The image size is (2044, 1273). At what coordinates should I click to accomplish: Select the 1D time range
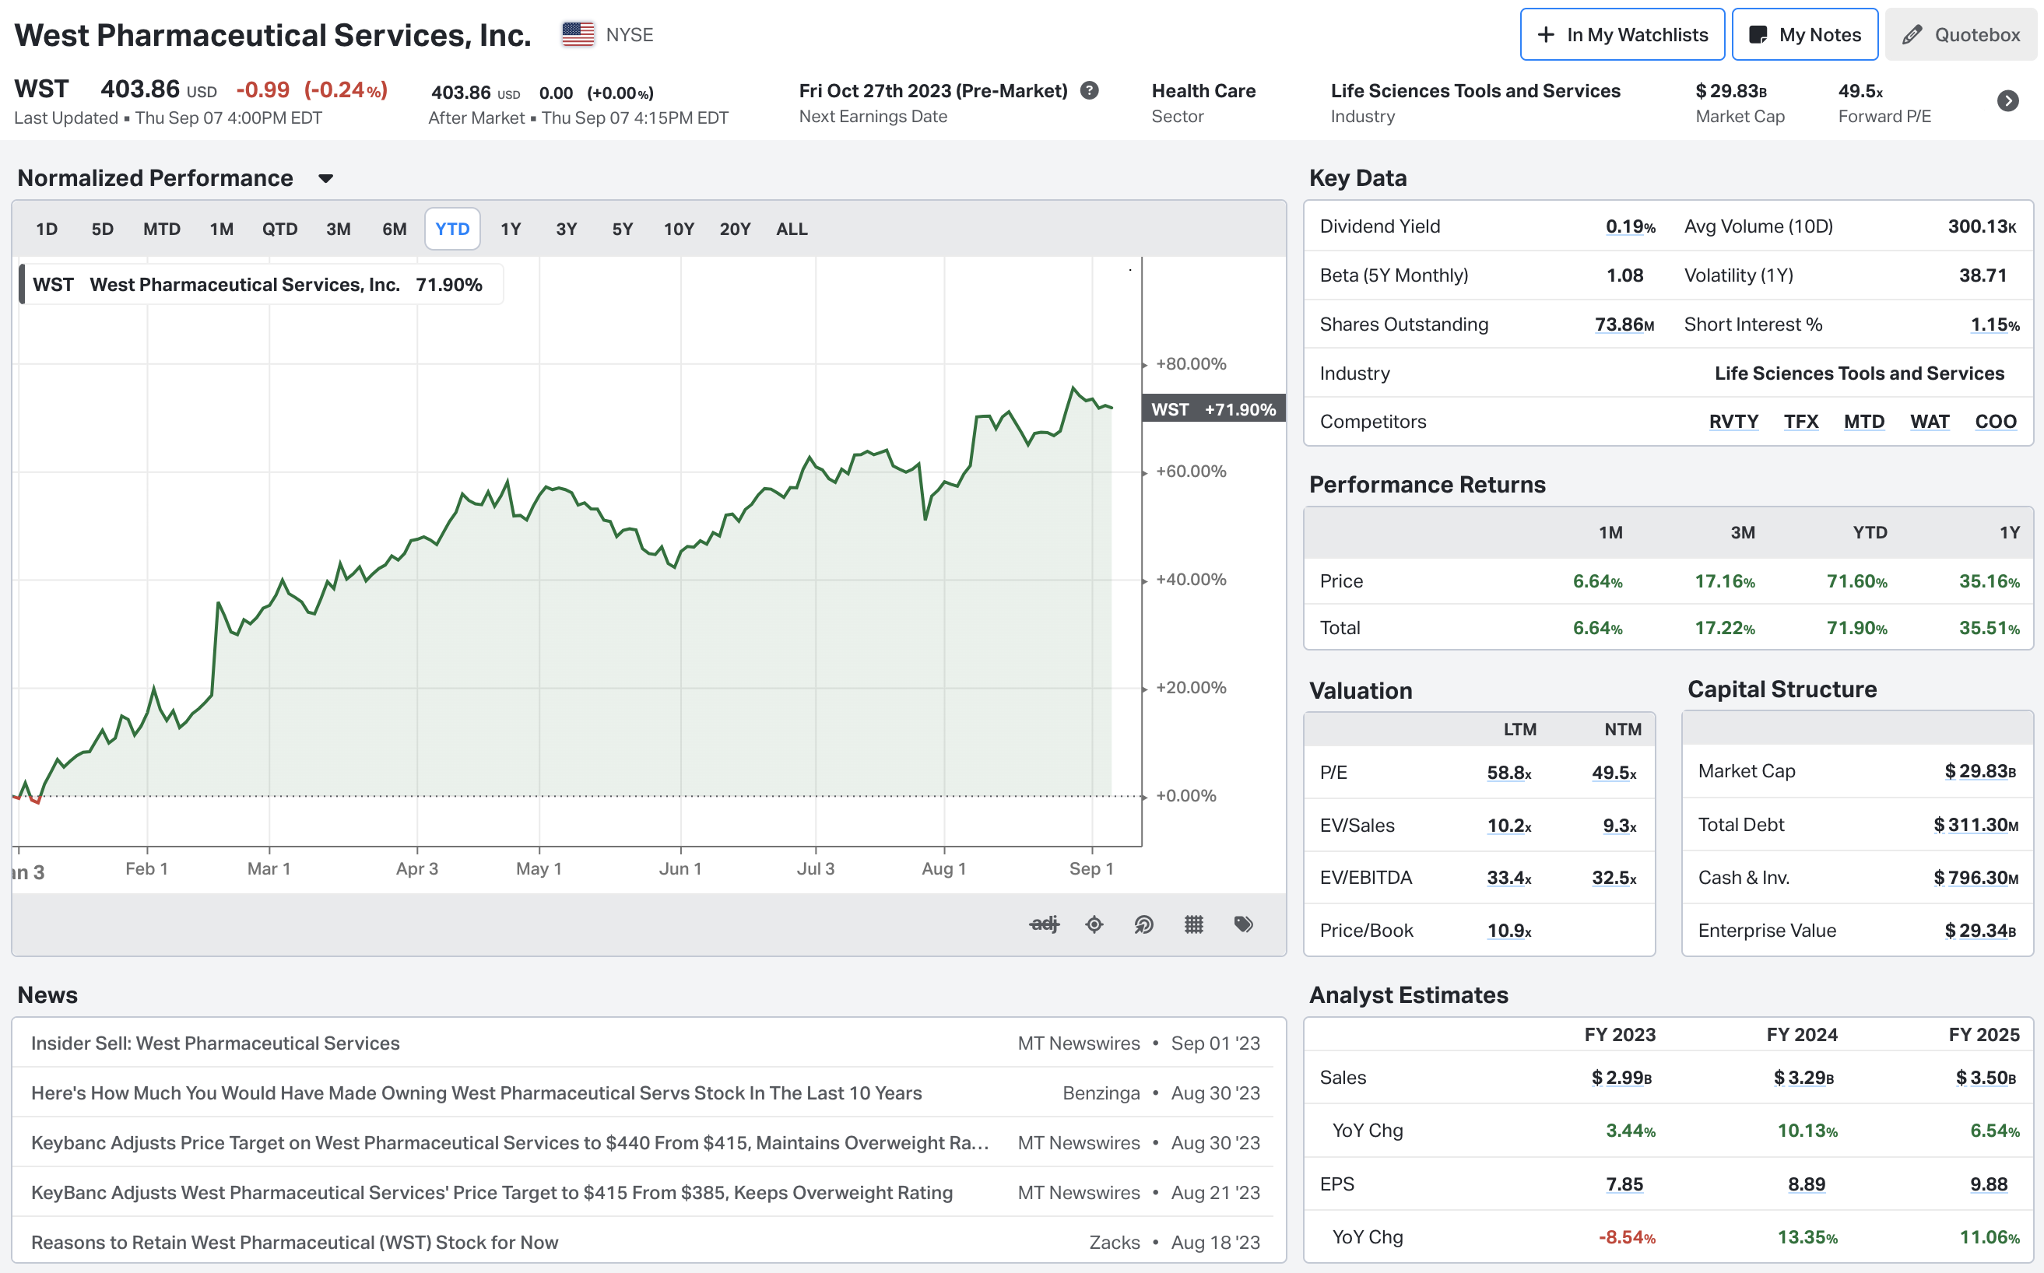point(47,229)
